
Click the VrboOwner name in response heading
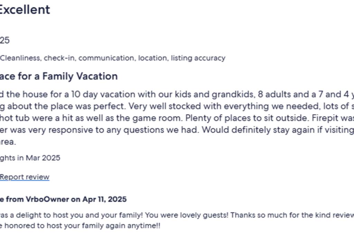[47, 199]
